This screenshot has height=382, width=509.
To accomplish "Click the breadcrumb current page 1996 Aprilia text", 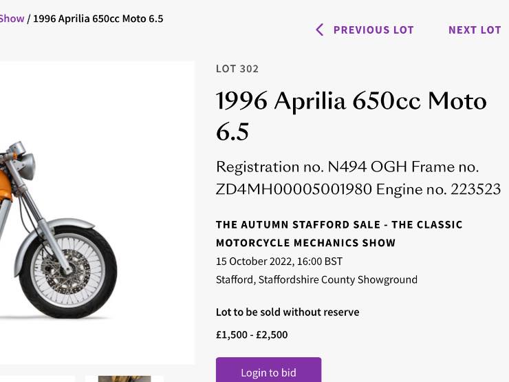I will pos(98,19).
